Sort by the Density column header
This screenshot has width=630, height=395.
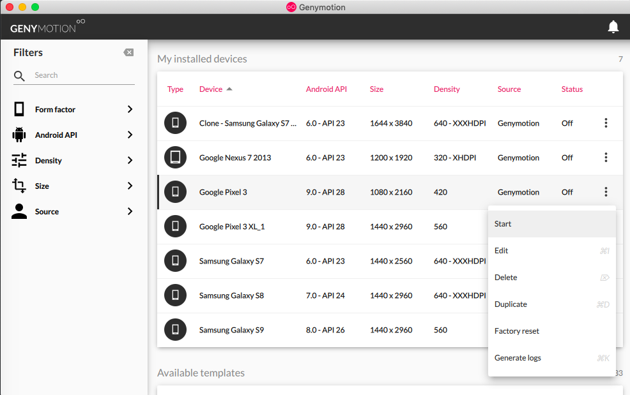click(x=447, y=89)
